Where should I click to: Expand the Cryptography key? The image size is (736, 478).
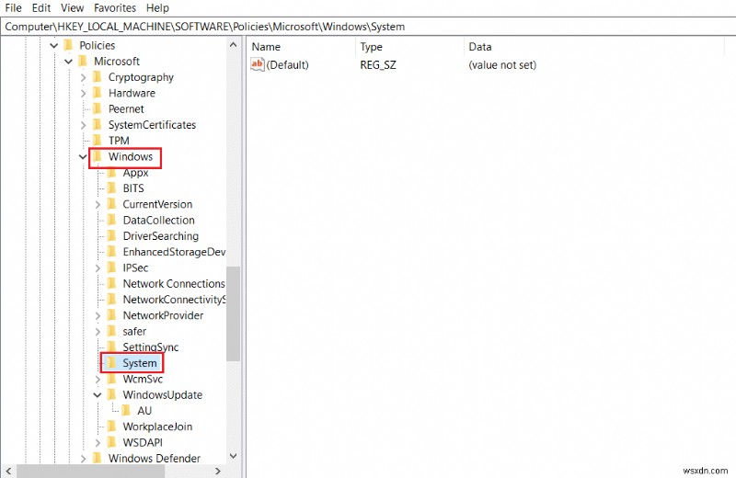tap(83, 77)
